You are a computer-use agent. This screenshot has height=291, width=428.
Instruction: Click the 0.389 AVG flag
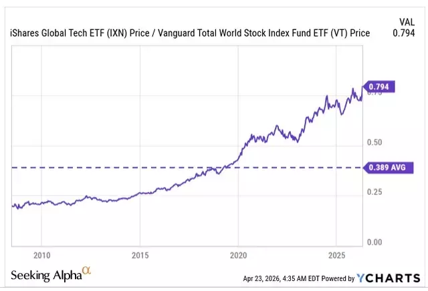coord(385,168)
